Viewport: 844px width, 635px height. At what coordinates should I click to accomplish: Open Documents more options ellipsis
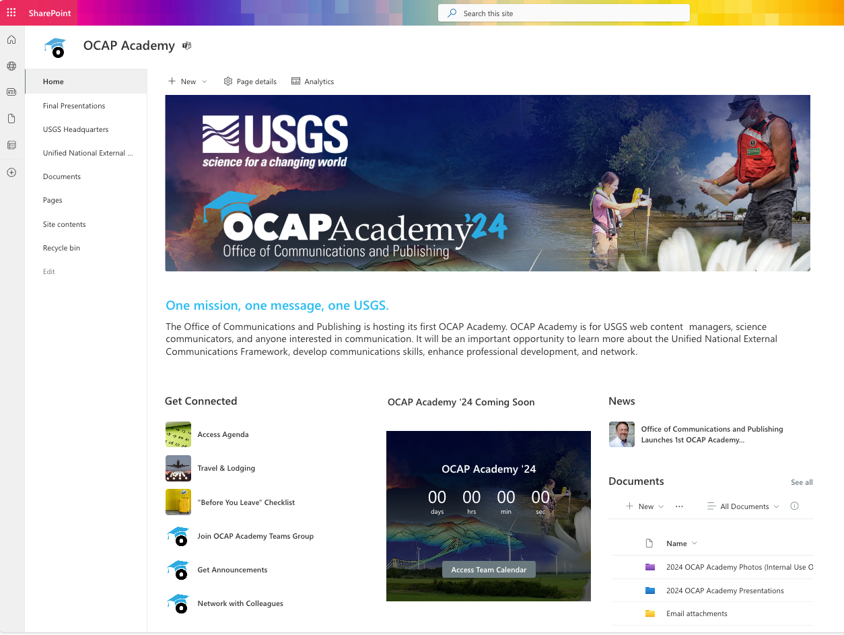[x=679, y=506]
